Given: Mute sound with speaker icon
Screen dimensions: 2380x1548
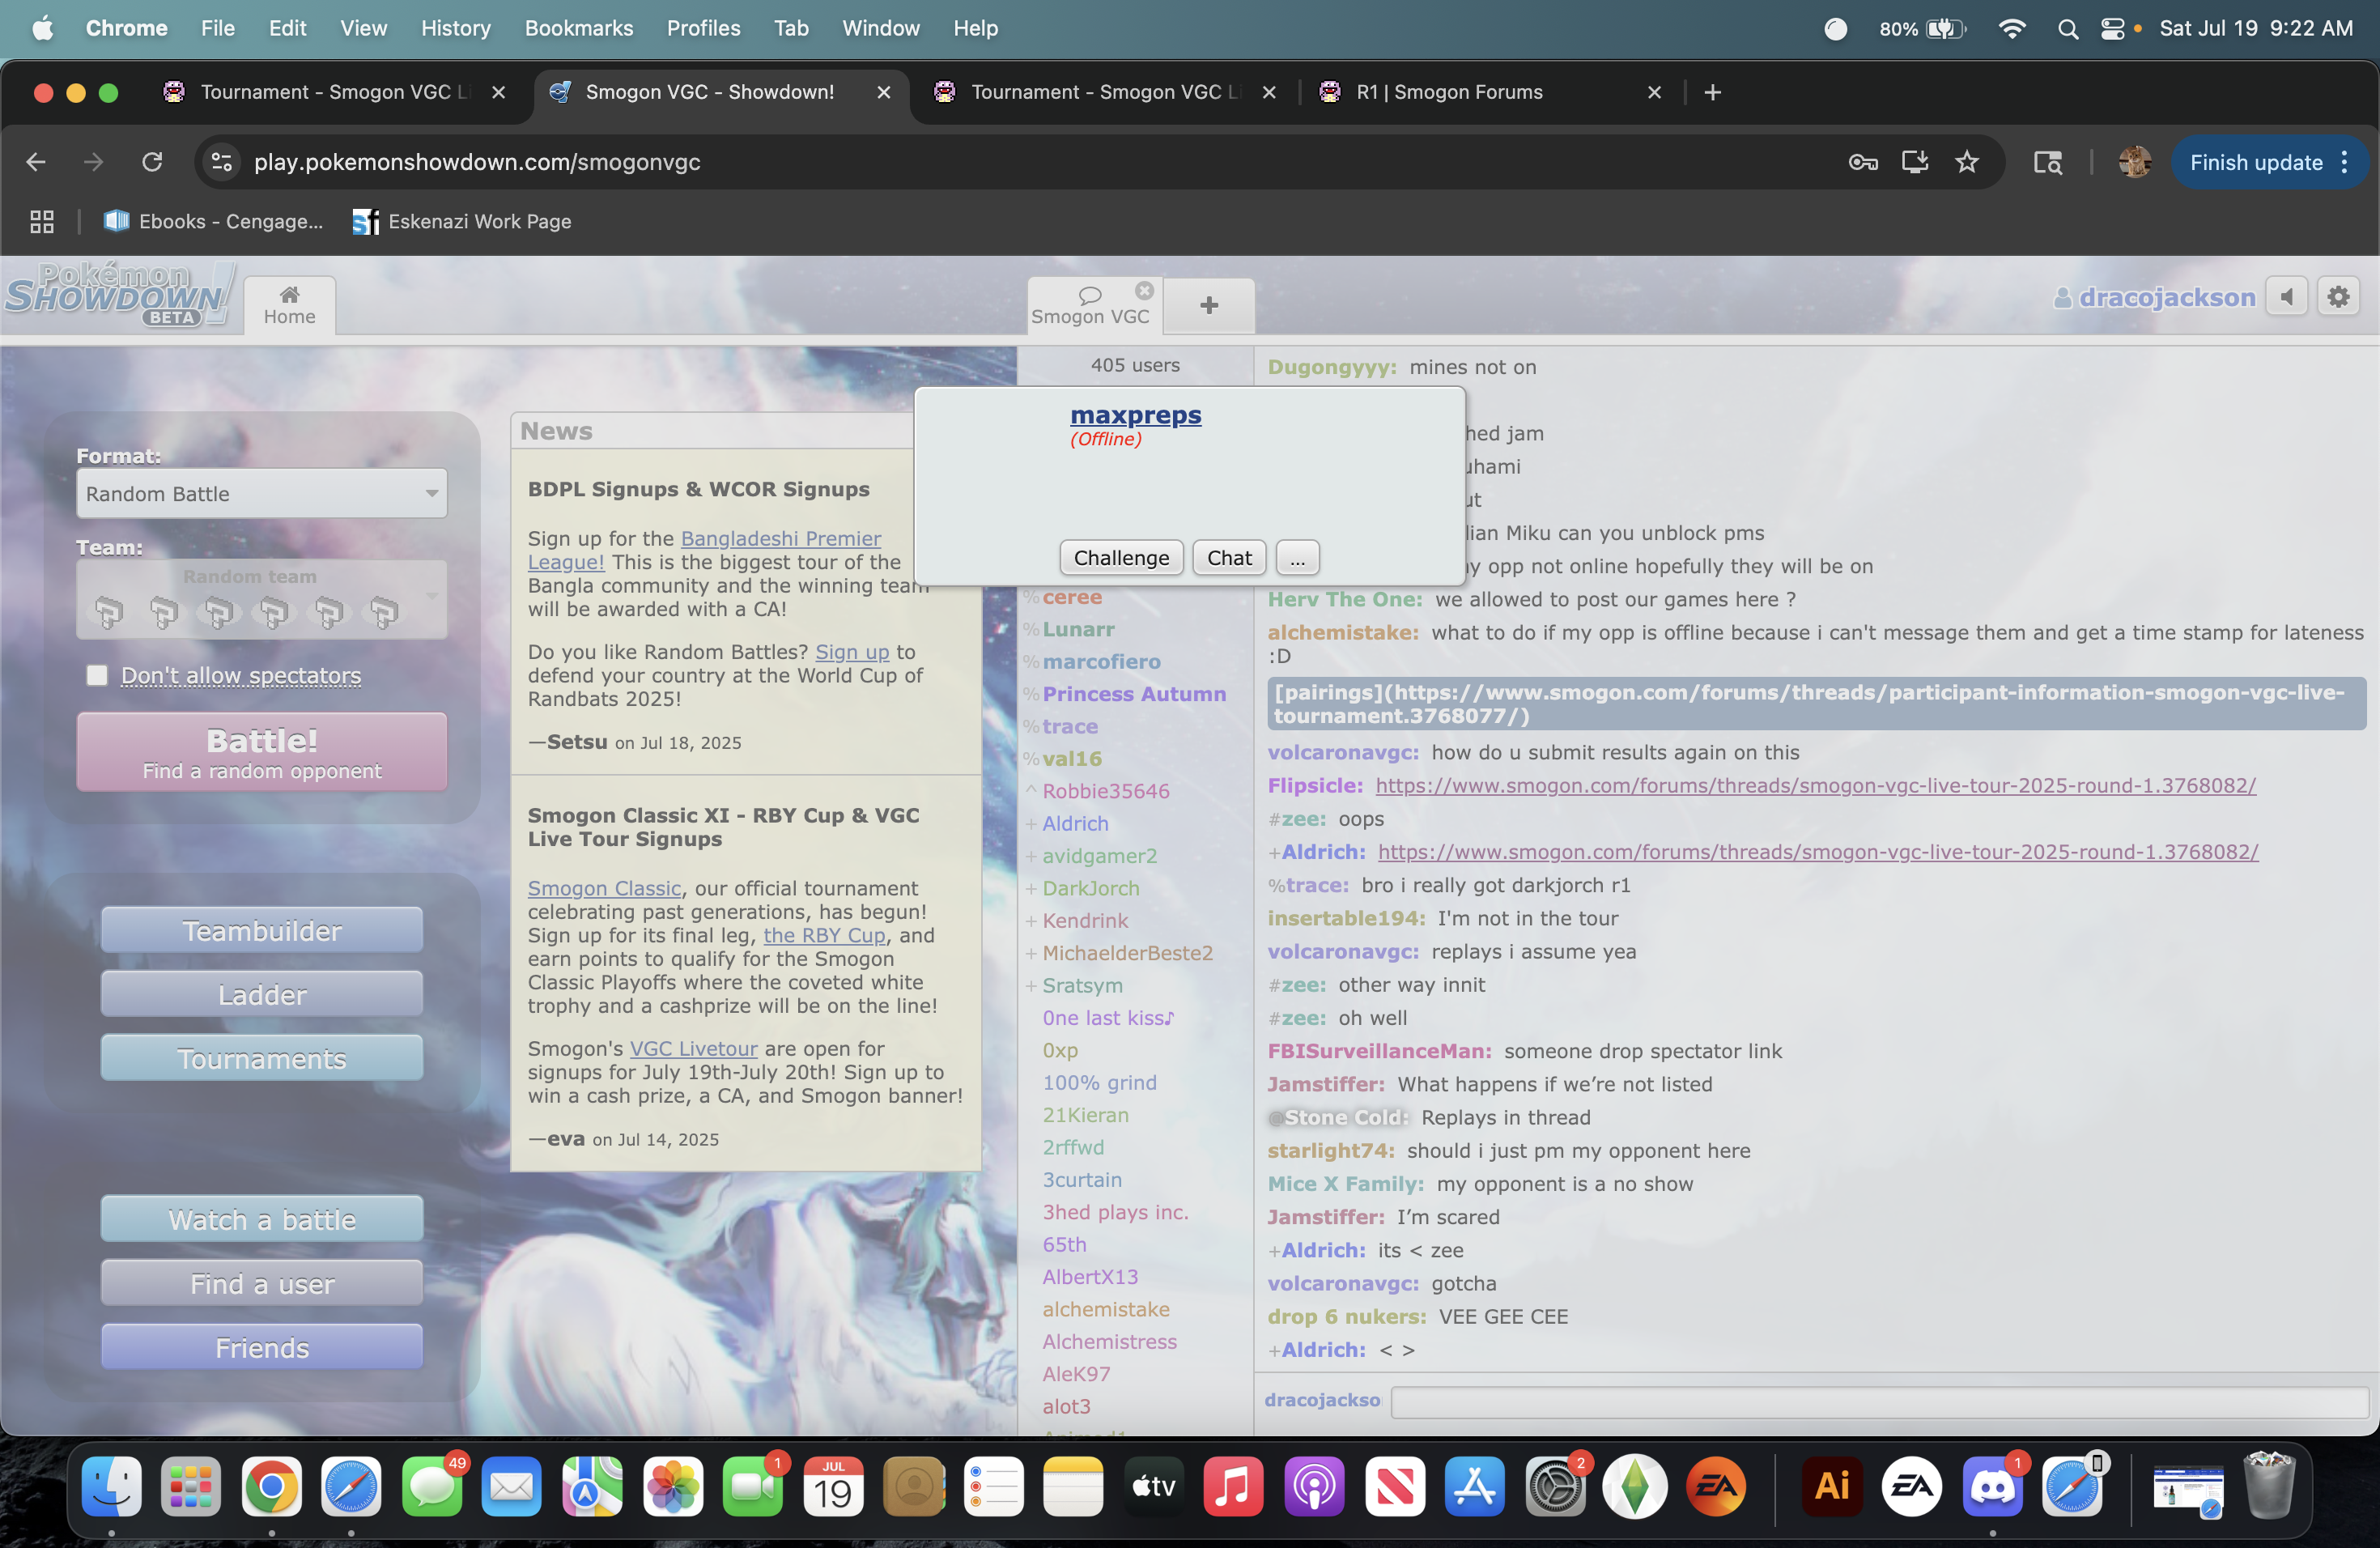Looking at the screenshot, I should (2286, 297).
